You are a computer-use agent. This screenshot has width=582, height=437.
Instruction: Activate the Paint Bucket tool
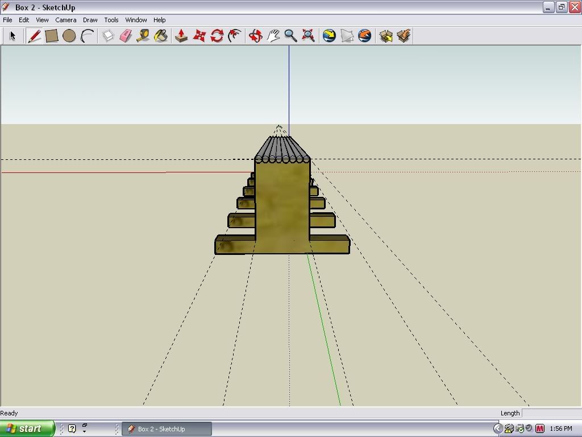(161, 36)
